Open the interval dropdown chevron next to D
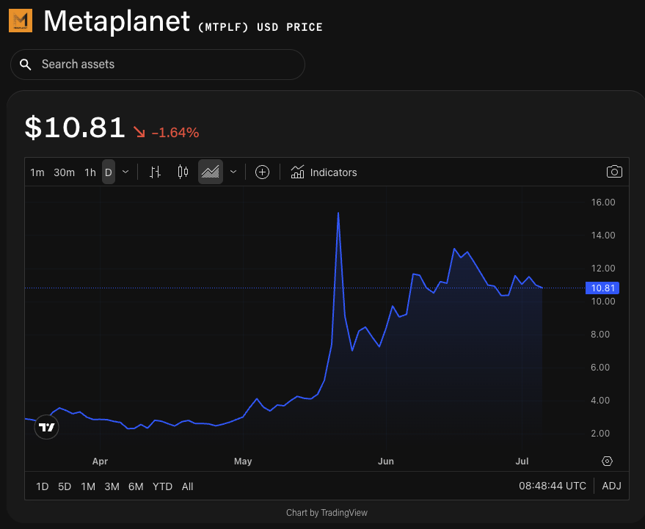 pos(125,172)
